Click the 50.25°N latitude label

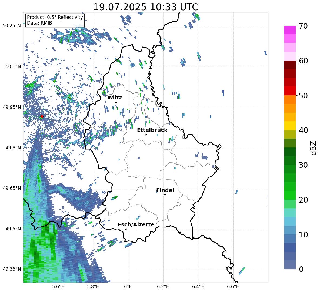tap(12, 26)
